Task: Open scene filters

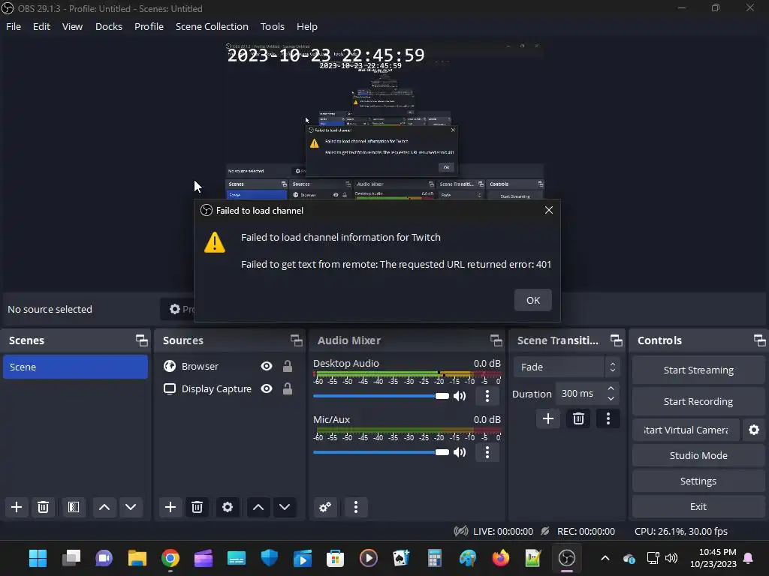Action: 74,507
